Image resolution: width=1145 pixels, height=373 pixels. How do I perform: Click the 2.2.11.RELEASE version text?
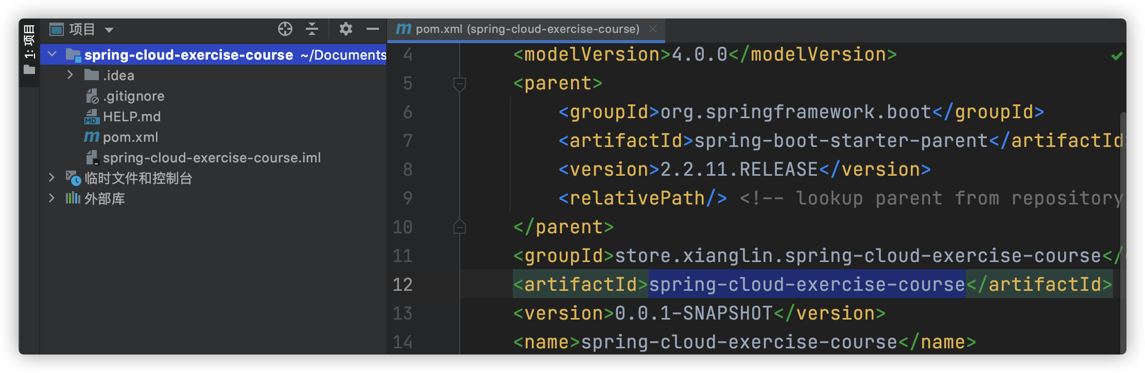pyautogui.click(x=739, y=170)
